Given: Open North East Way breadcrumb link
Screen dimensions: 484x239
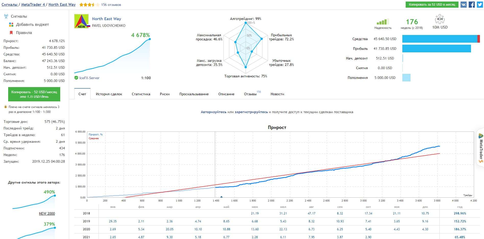Looking at the screenshot, I should 62,5.
